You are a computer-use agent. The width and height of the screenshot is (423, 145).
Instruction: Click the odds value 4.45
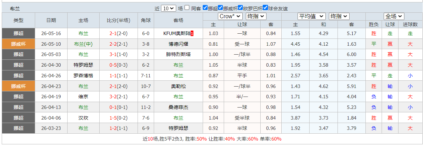(x=295, y=44)
